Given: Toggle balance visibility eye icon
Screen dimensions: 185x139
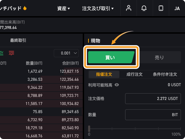Looking at the screenshot, I should [x=117, y=85].
